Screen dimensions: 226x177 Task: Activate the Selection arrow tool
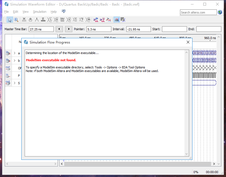[x=10, y=20]
